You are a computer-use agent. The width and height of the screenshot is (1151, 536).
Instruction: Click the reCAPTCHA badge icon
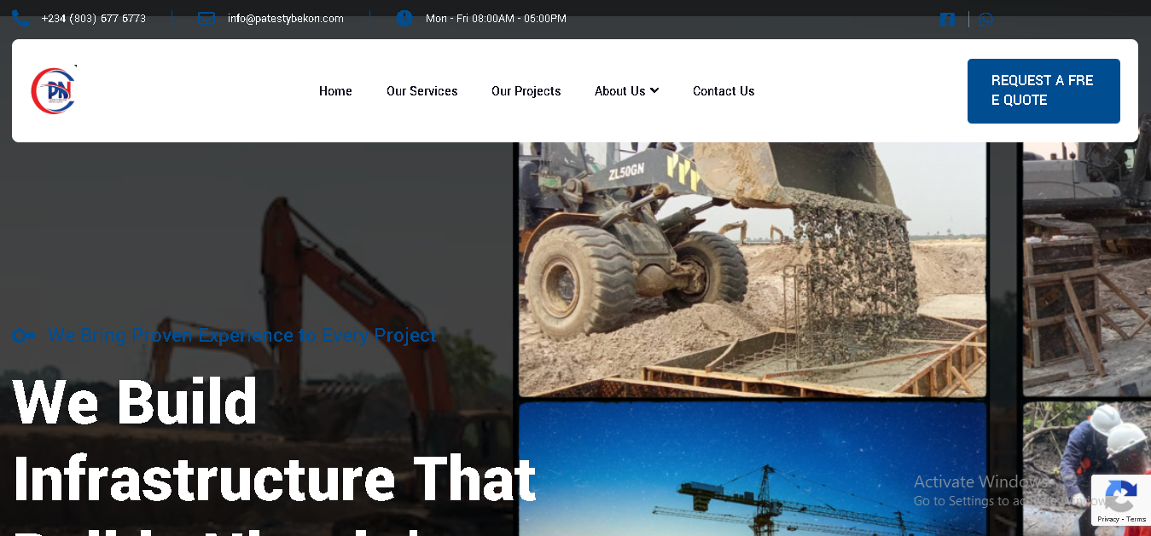click(1120, 495)
